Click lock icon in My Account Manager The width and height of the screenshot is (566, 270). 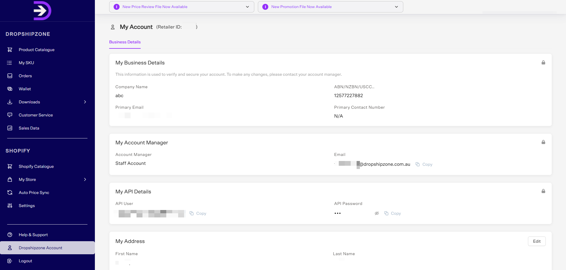(543, 142)
